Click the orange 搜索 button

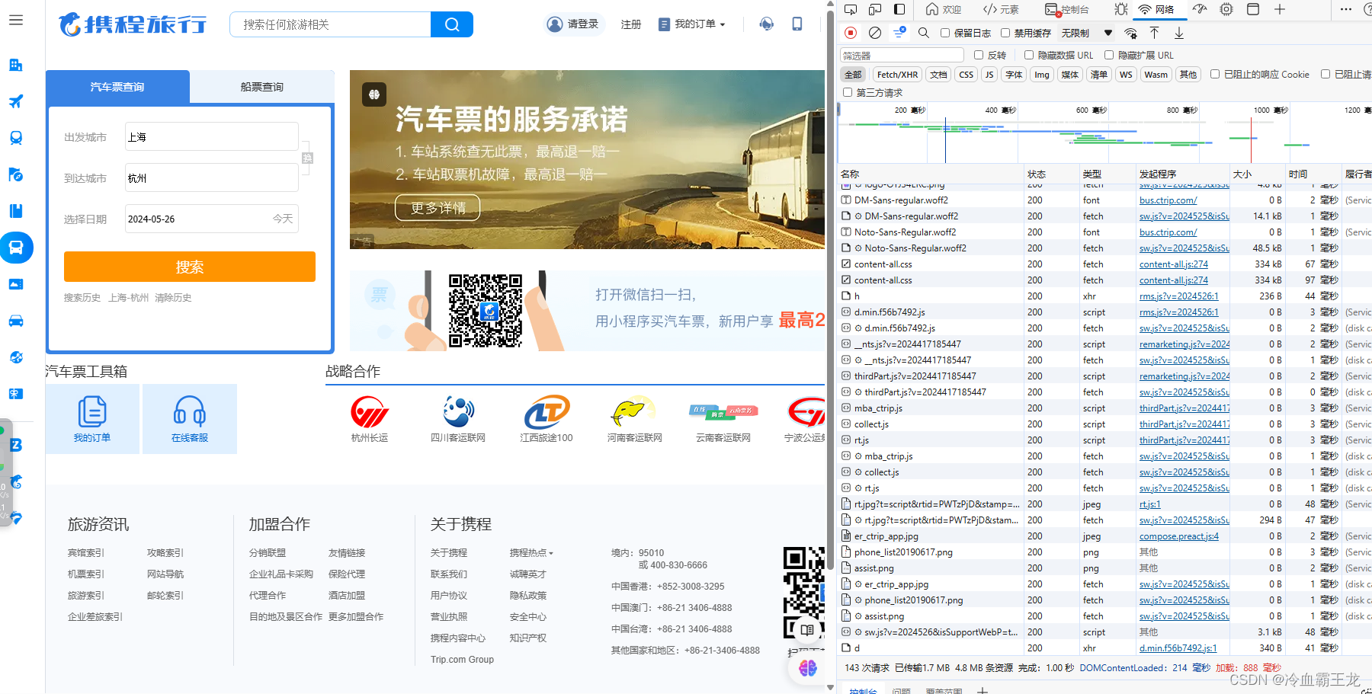pyautogui.click(x=190, y=267)
